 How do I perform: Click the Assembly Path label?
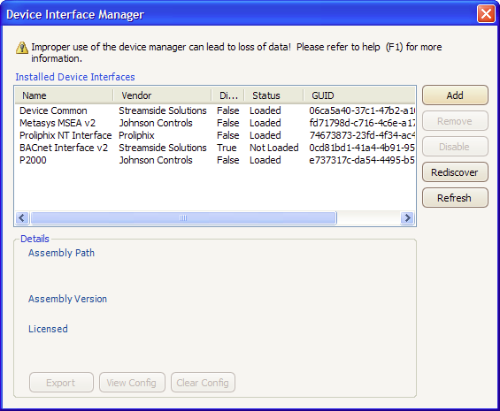(61, 253)
